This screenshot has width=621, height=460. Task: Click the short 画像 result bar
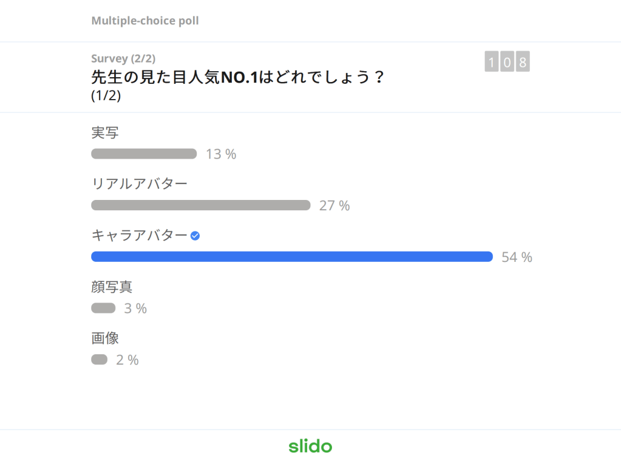pos(99,360)
